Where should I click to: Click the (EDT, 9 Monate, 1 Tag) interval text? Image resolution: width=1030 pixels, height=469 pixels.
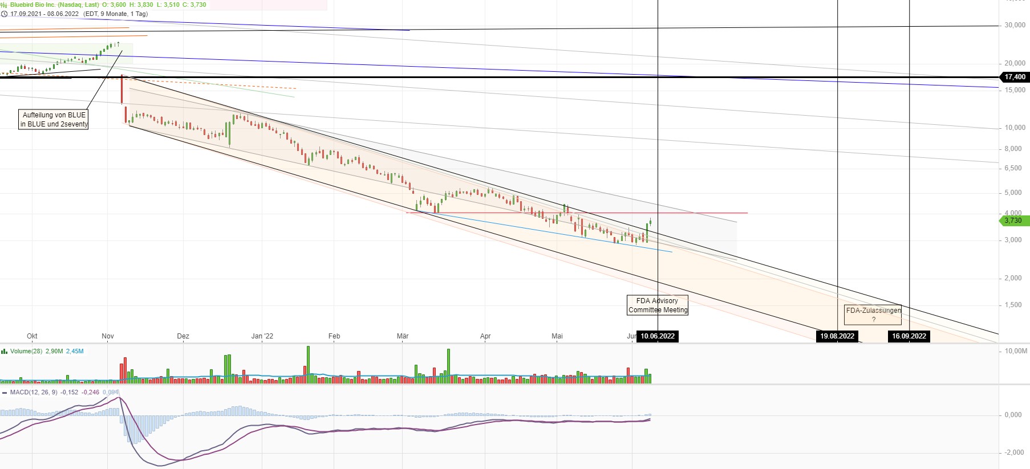(x=115, y=14)
